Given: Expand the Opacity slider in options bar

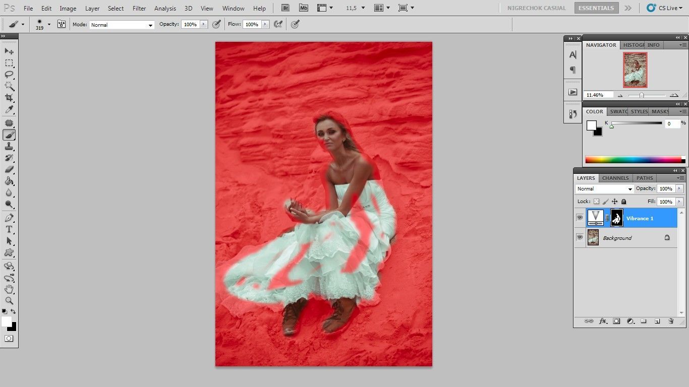Looking at the screenshot, I should (x=204, y=24).
